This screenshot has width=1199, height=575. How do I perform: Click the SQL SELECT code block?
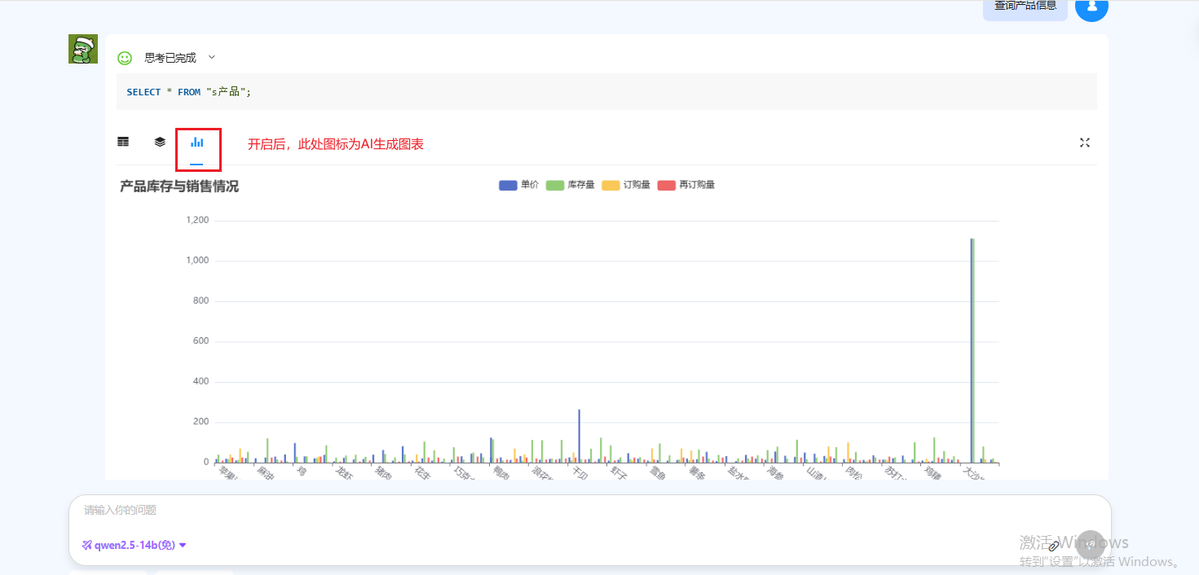606,92
